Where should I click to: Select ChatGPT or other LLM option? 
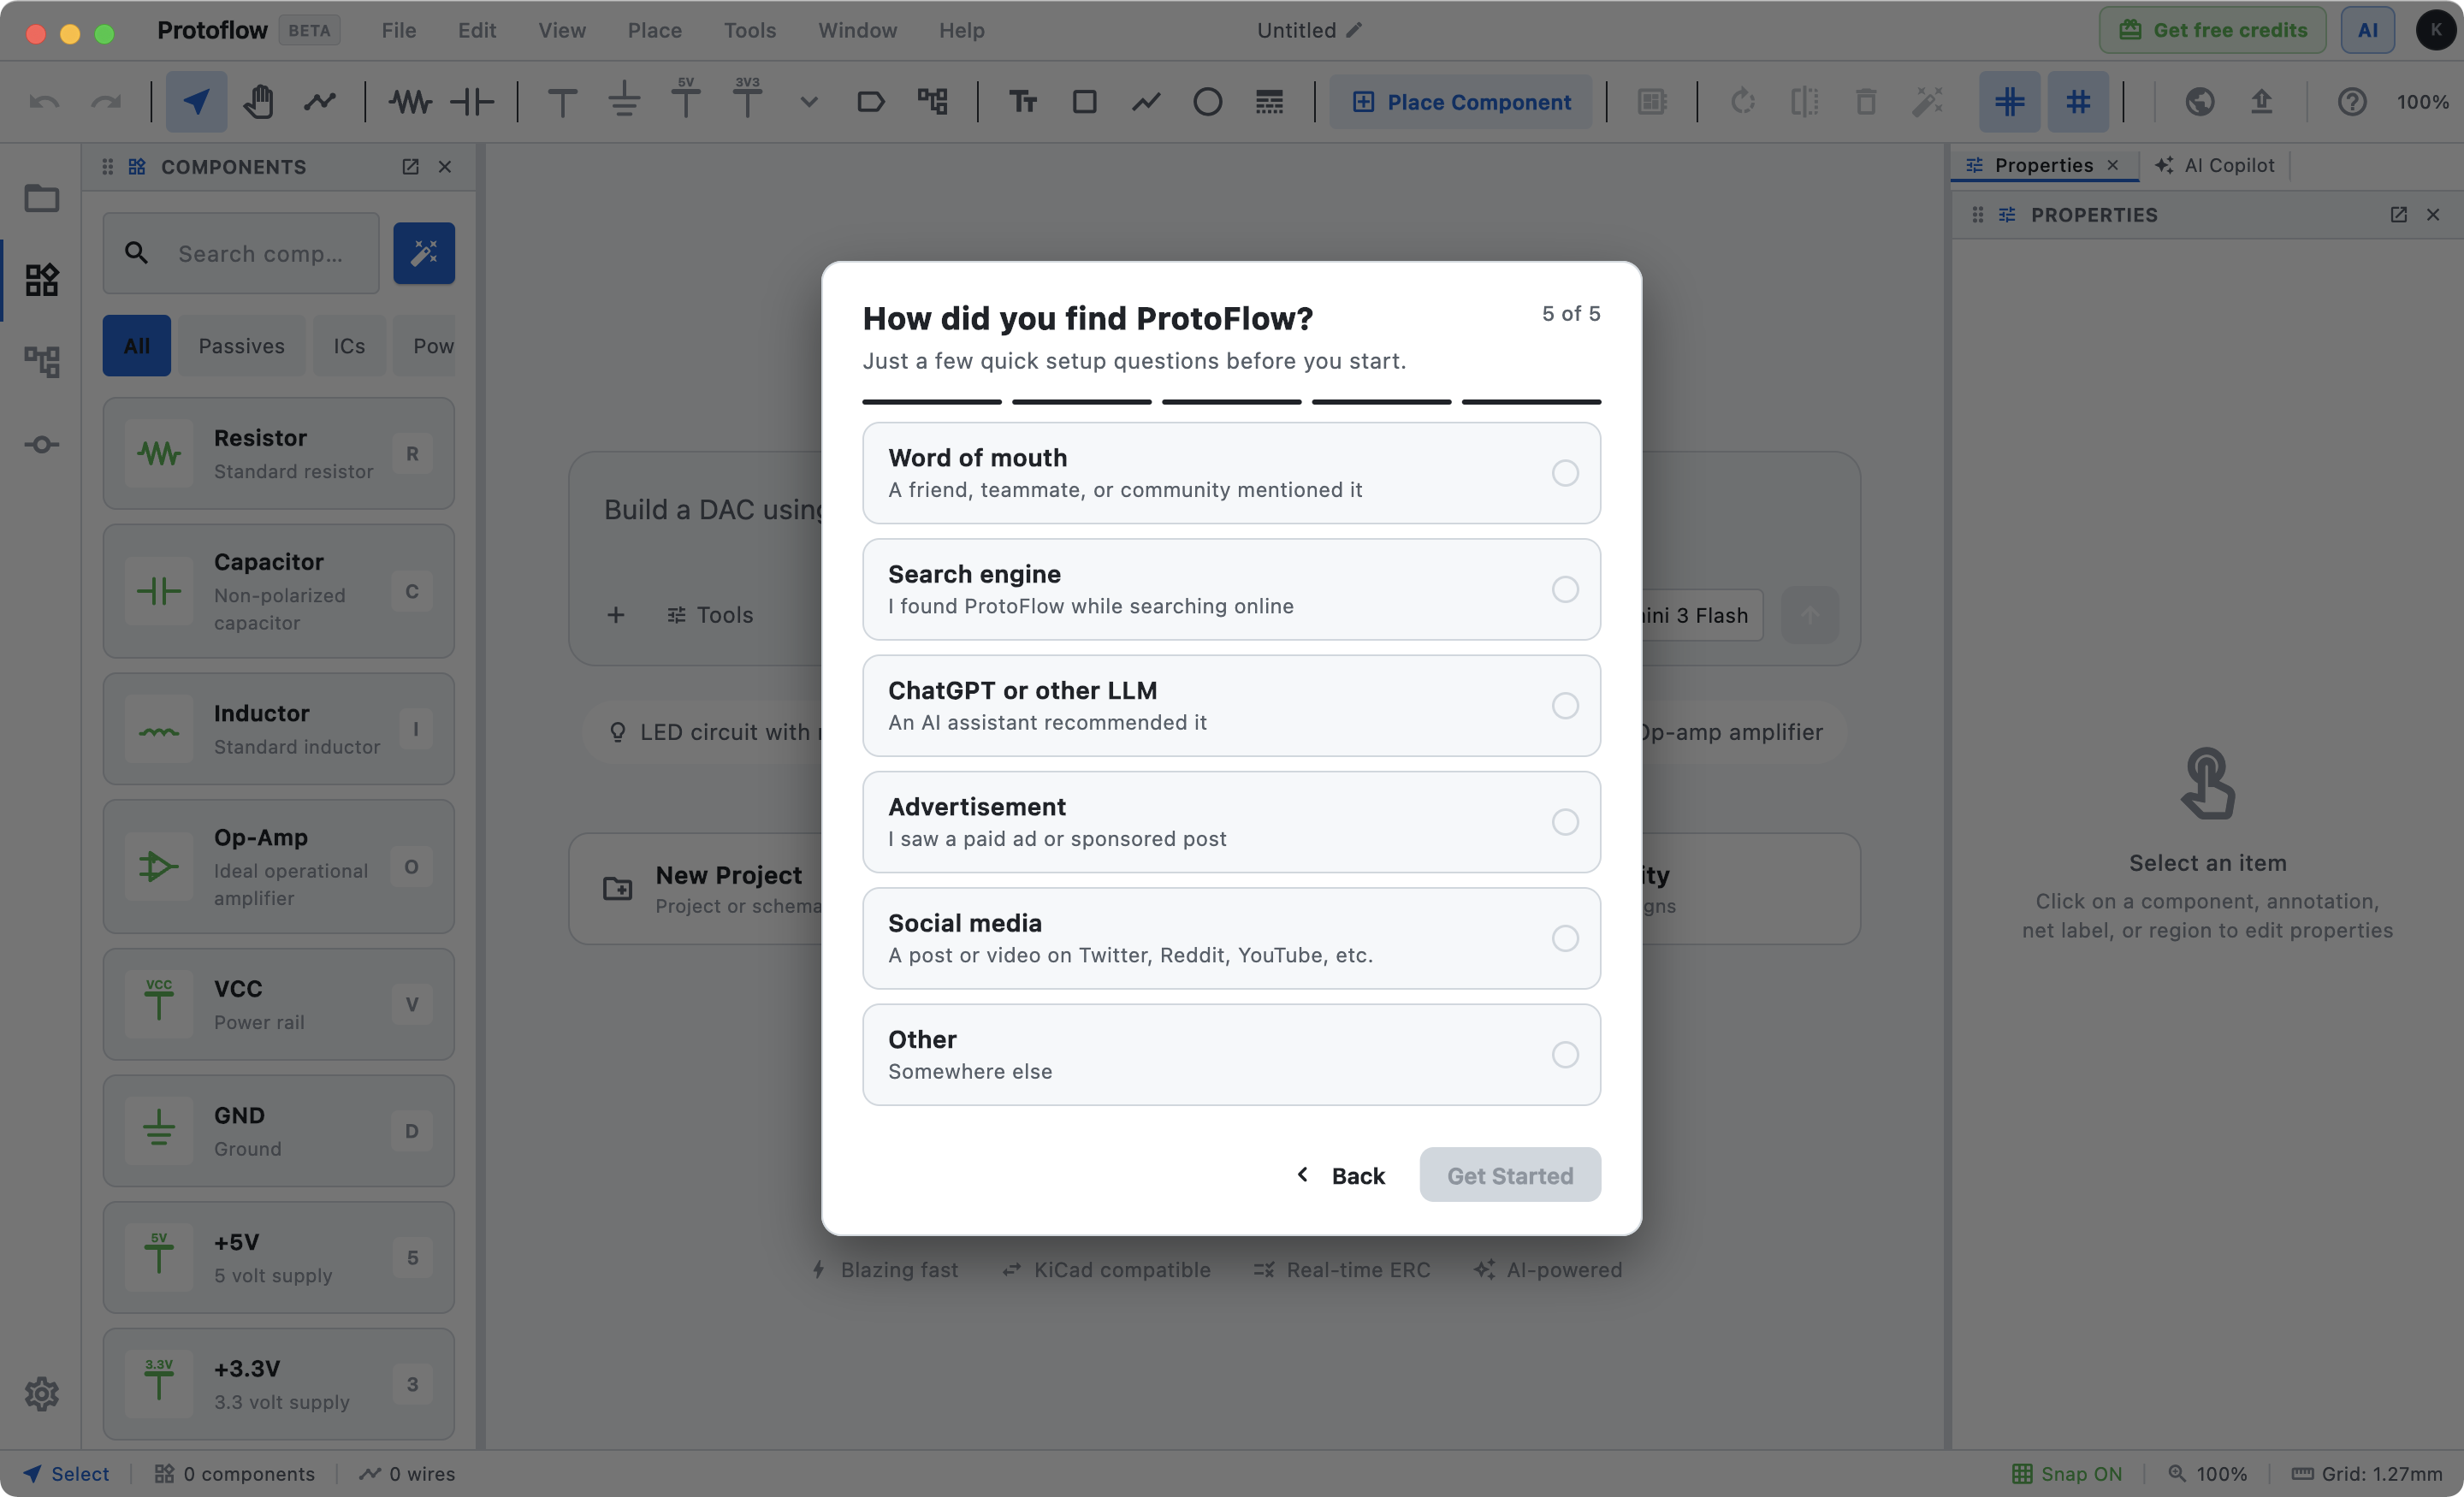point(1231,705)
